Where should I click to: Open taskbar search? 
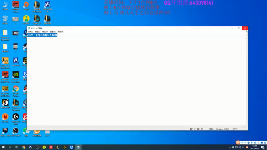pos(10,147)
